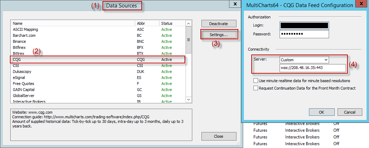Viewport: 369px width, 148px height.
Task: Select the Bitfinex data source row
Action: pos(98,47)
